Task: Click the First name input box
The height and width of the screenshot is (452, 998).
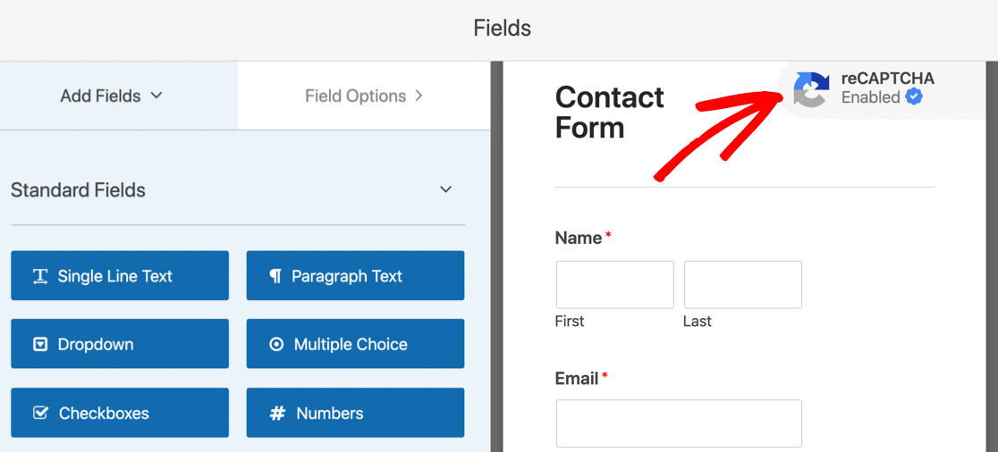Action: pyautogui.click(x=614, y=285)
